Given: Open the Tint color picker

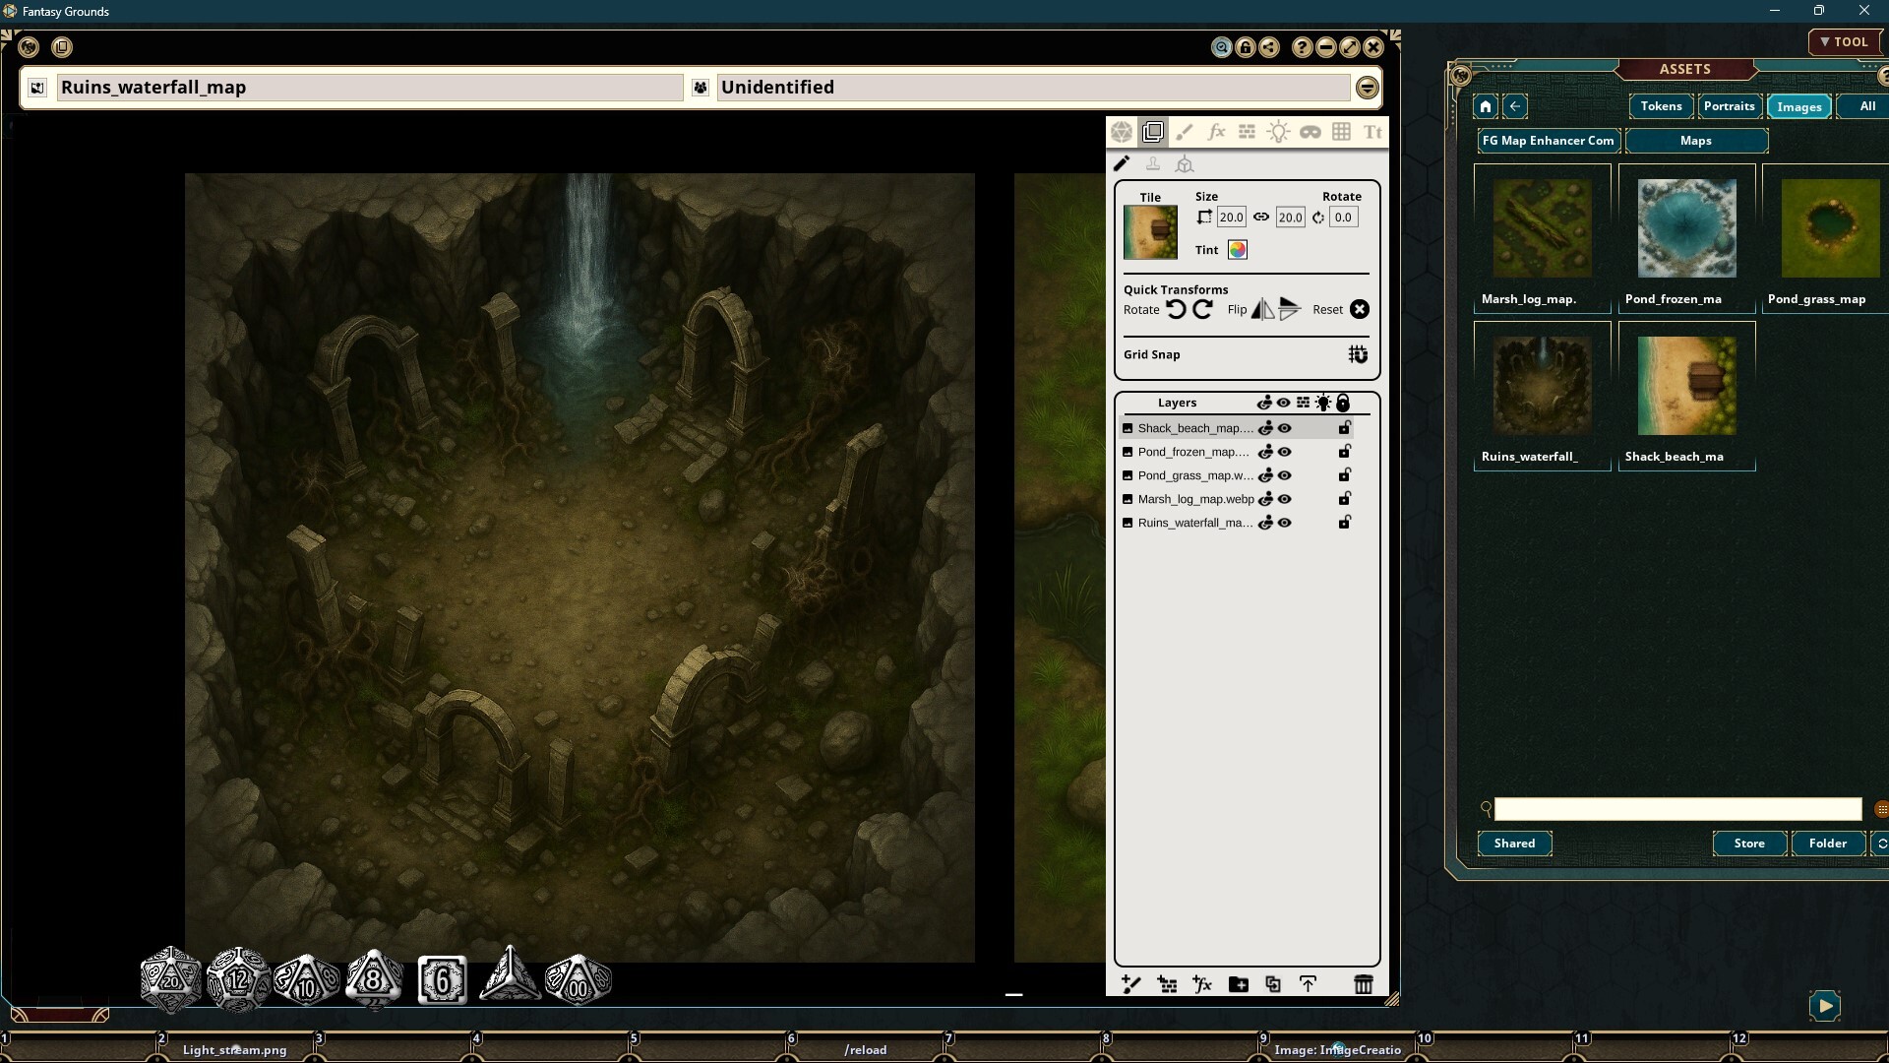Looking at the screenshot, I should (1238, 249).
